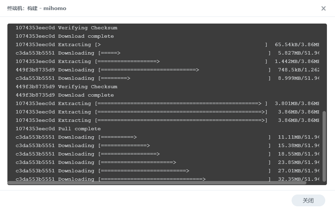
Task: Close the terminal dialog with the X icon
Action: (323, 8)
